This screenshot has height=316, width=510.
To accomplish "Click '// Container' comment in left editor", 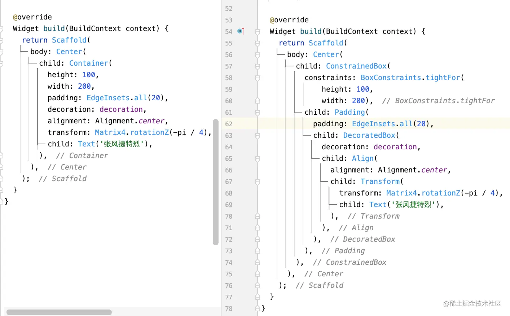I will [82, 155].
